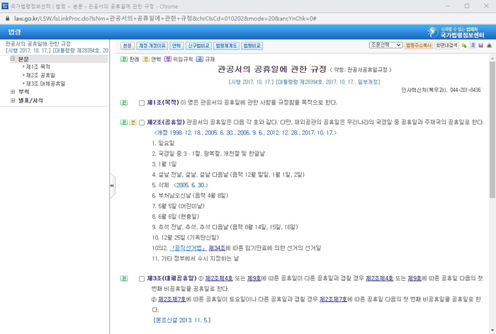Click the list item '1. 일요일'
This screenshot has height=334, width=496.
coord(163,143)
